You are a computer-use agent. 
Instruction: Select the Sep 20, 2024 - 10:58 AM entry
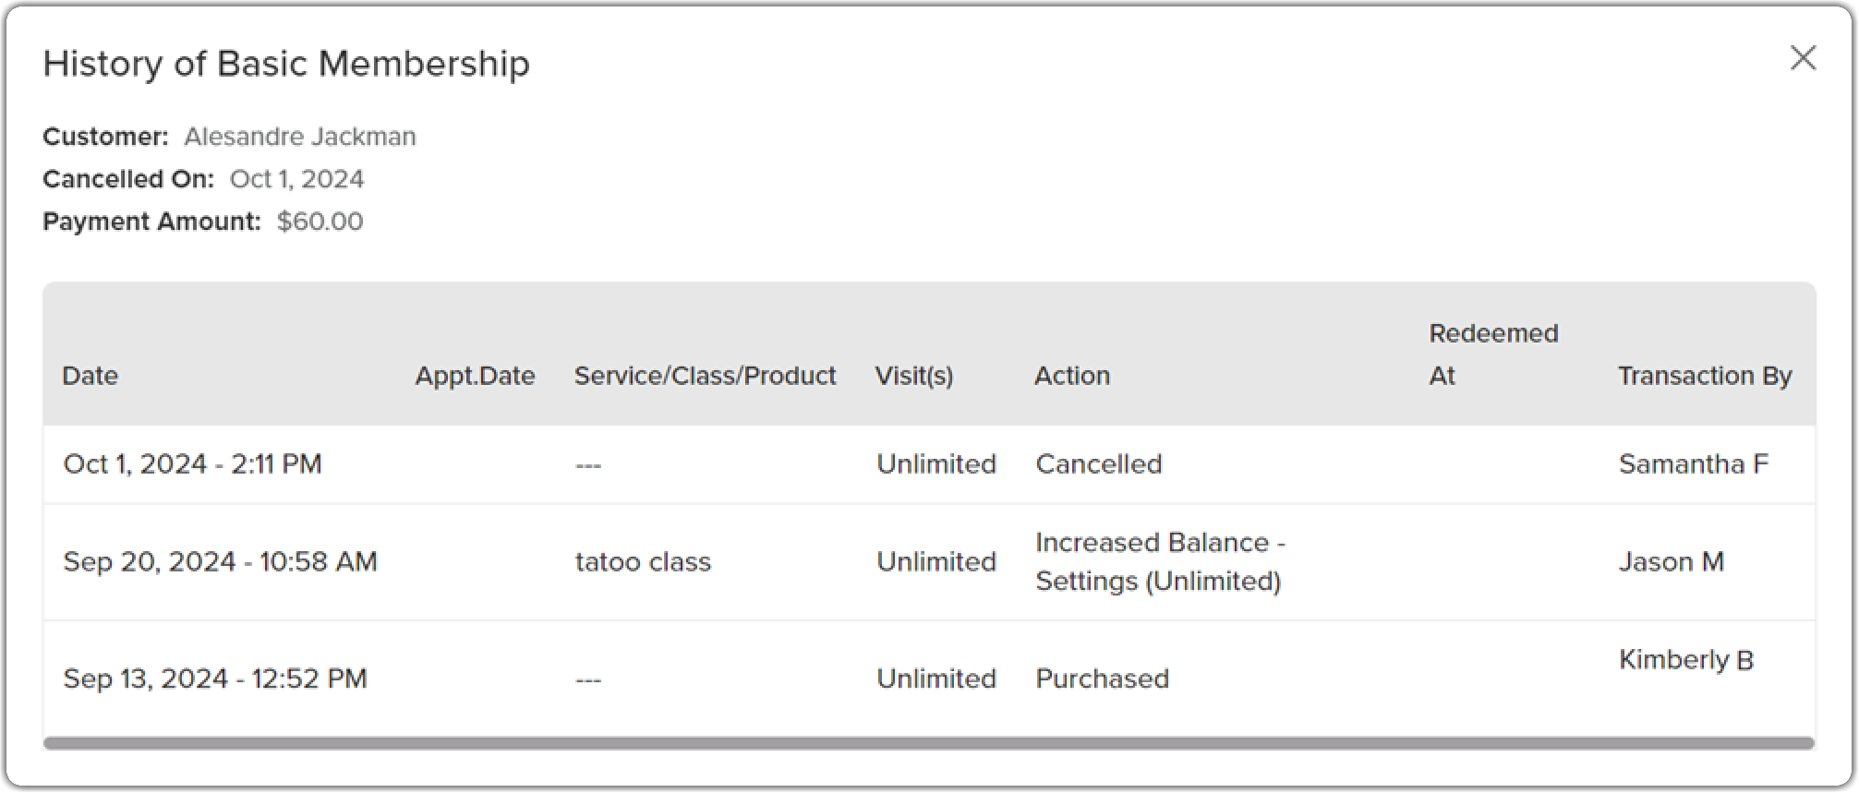220,561
